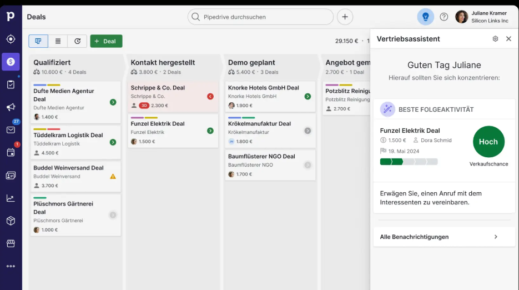Open Projects checklist icon in sidebar
The image size is (519, 290).
click(11, 84)
